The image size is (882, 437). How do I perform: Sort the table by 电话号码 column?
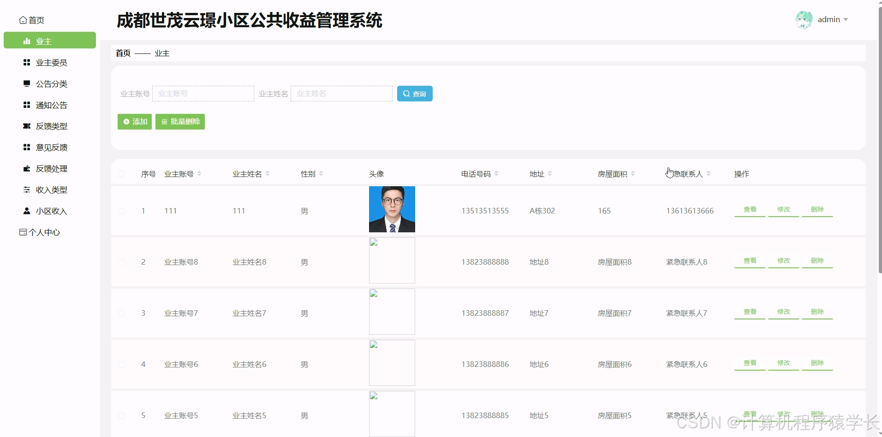click(496, 173)
